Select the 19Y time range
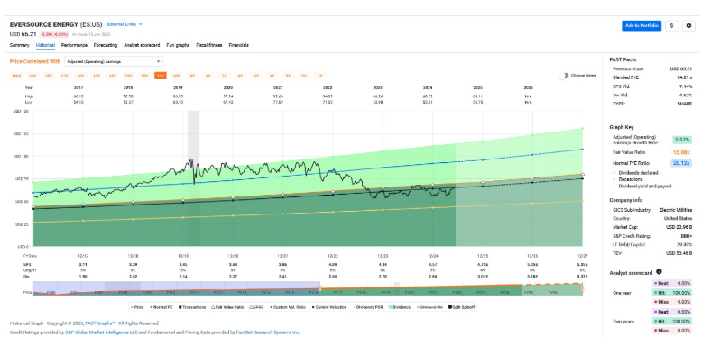 click(32, 76)
